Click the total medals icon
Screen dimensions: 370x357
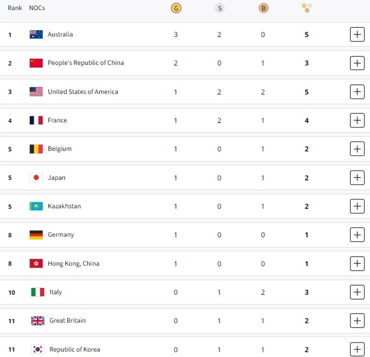[x=307, y=7]
